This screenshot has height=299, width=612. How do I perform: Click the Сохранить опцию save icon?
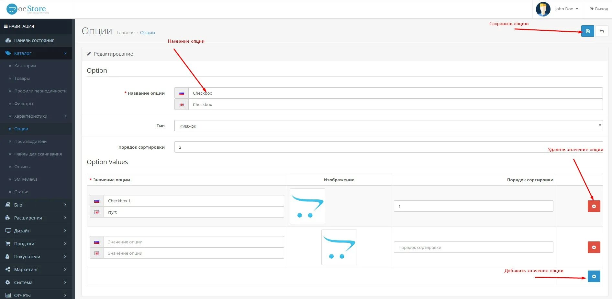(x=587, y=31)
